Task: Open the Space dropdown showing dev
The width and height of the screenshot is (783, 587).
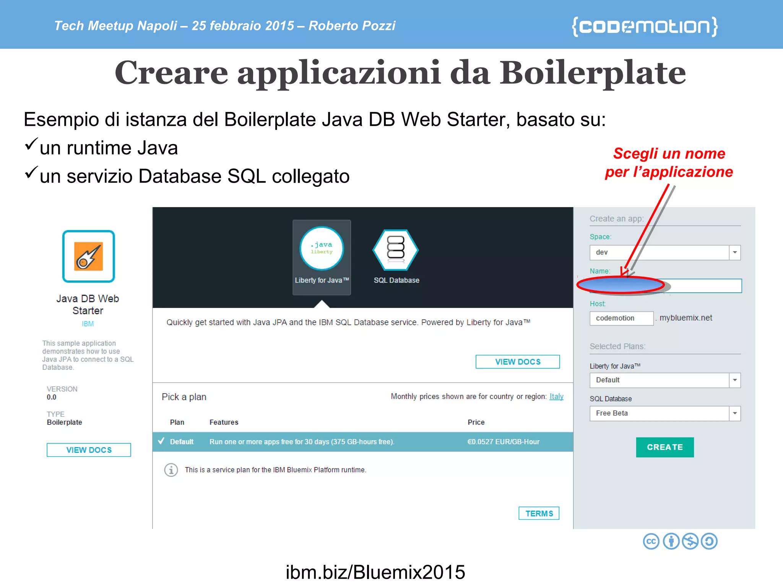Action: 665,252
